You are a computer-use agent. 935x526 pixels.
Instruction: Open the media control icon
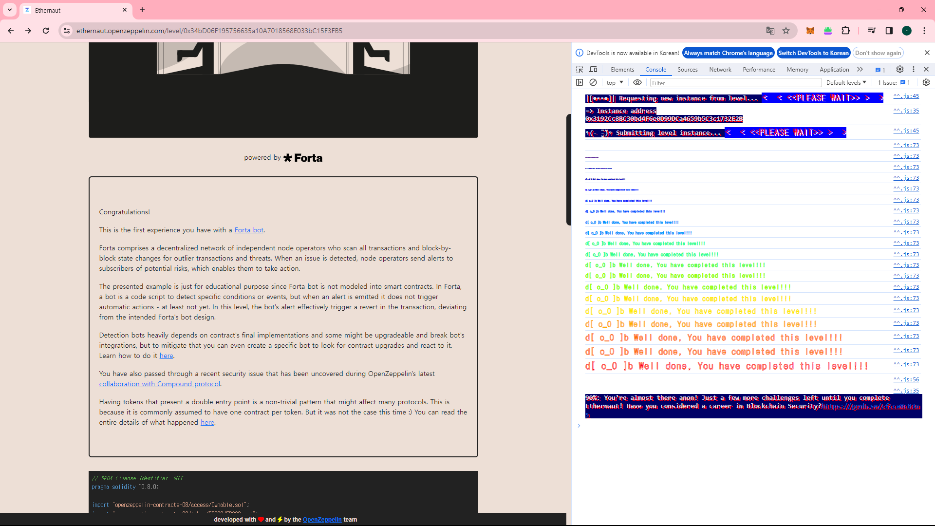click(x=872, y=31)
